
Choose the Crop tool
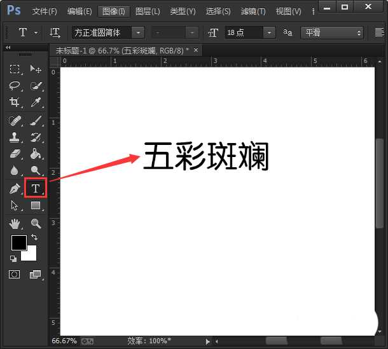coord(15,102)
